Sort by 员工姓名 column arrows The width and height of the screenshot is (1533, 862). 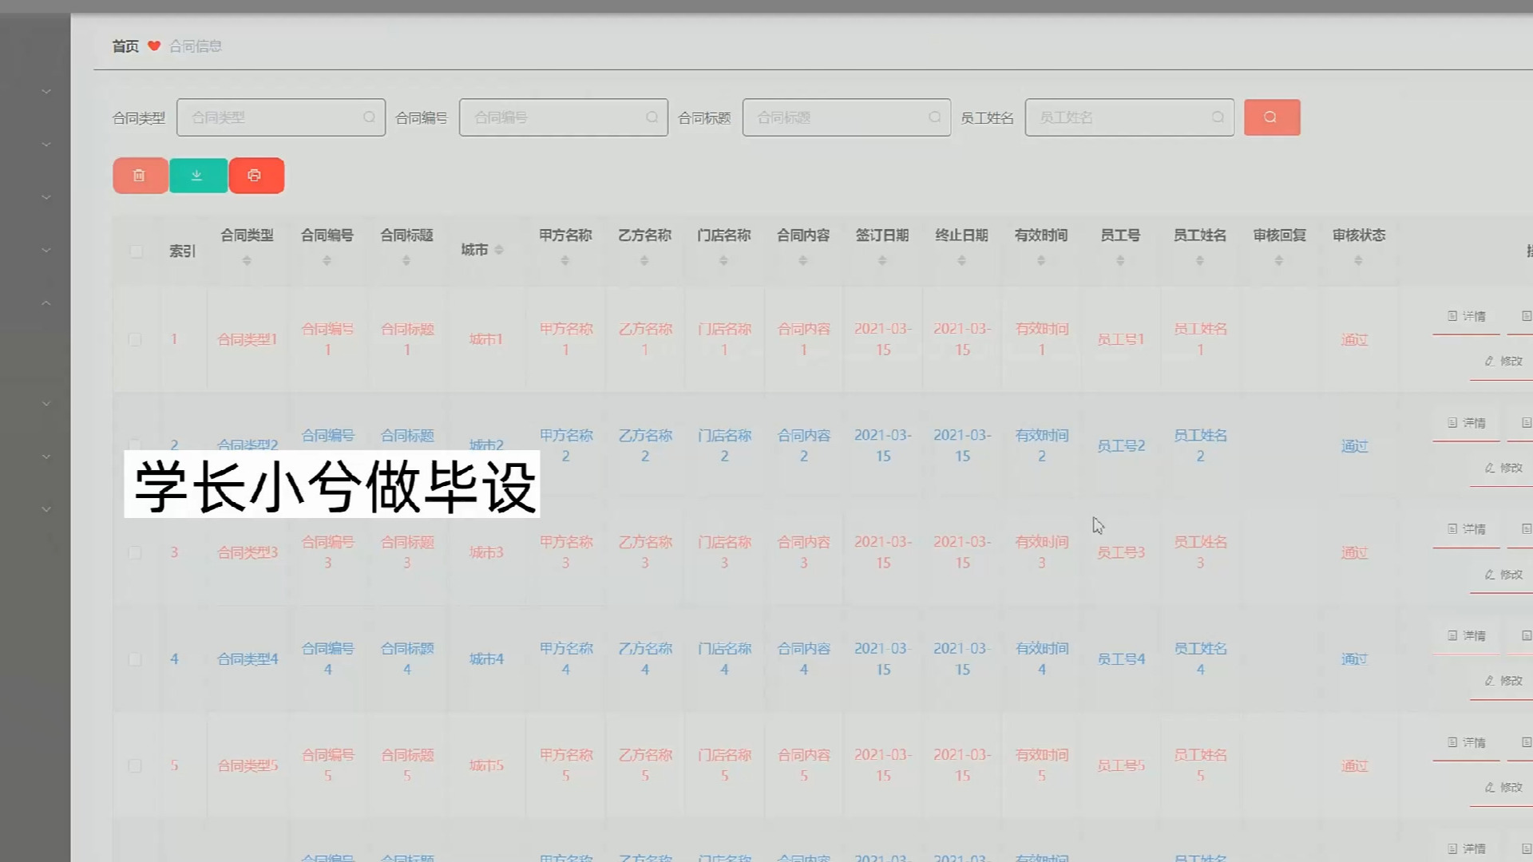(1199, 260)
